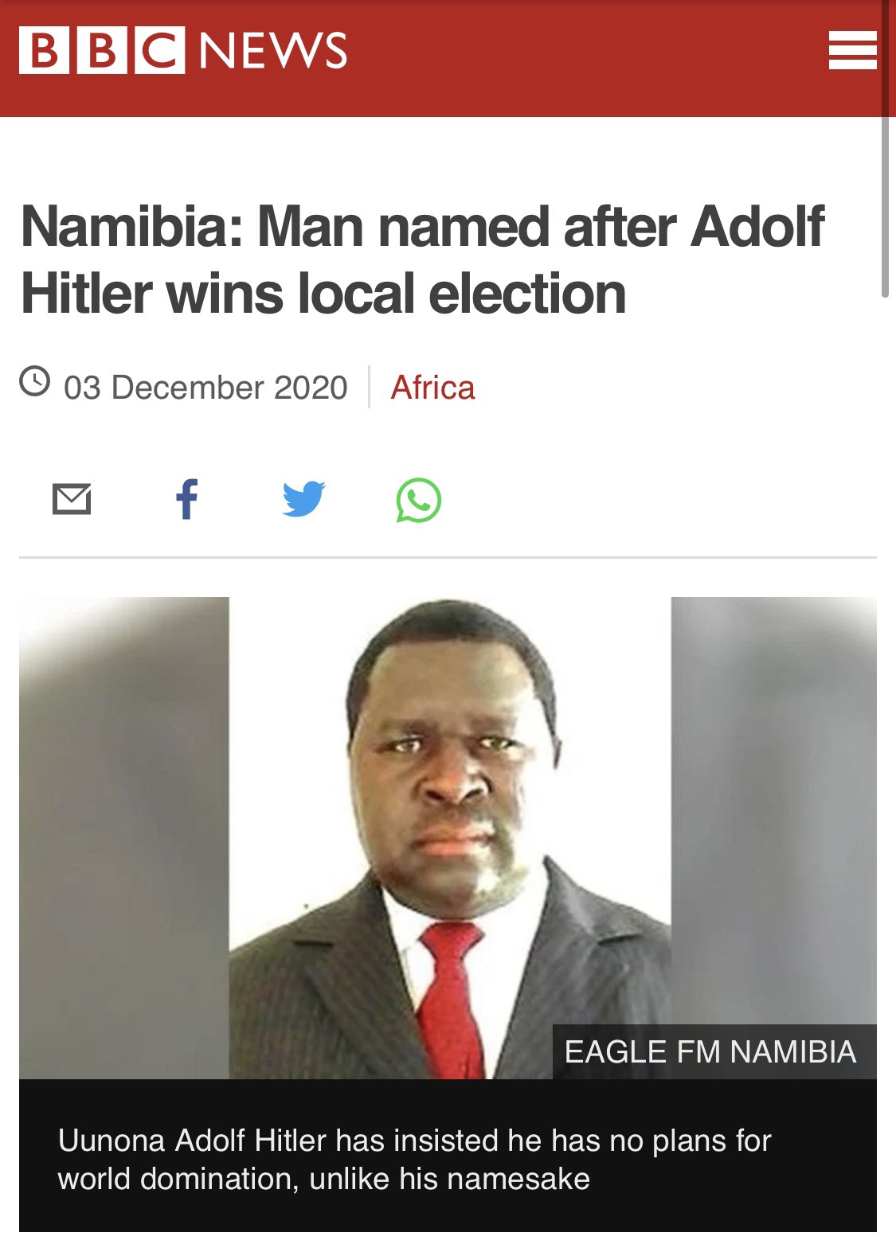The width and height of the screenshot is (896, 1244).
Task: Click the middle B block of BBC logo
Action: tap(102, 50)
